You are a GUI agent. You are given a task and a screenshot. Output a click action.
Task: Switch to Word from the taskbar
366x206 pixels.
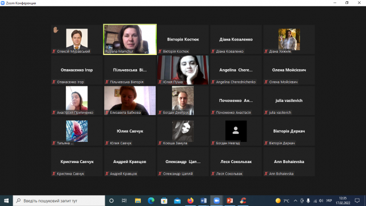coord(204,201)
